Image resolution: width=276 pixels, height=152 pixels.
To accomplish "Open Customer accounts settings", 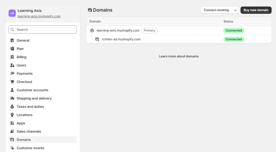I will click(43, 90).
